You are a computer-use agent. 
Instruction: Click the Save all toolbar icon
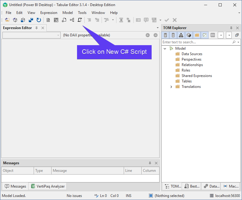pyautogui.click(x=31, y=20)
